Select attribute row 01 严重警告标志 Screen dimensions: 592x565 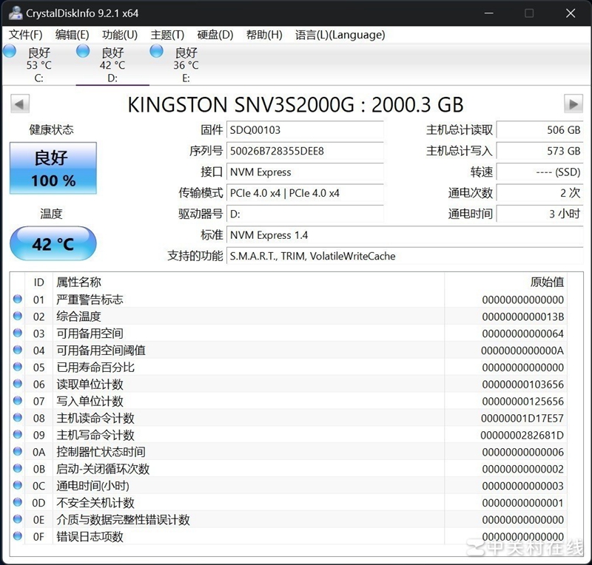289,300
